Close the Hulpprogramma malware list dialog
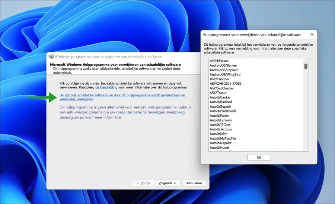The image size is (335, 204). coord(312,34)
